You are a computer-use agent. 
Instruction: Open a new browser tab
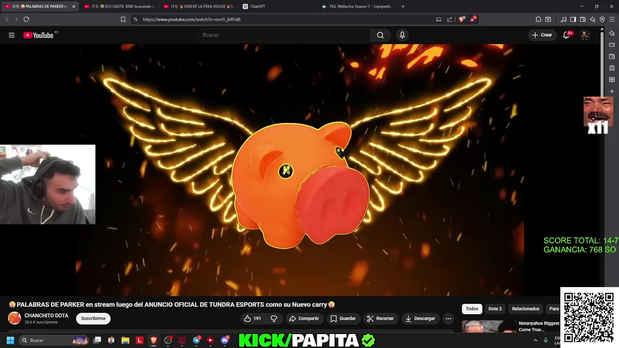point(403,6)
